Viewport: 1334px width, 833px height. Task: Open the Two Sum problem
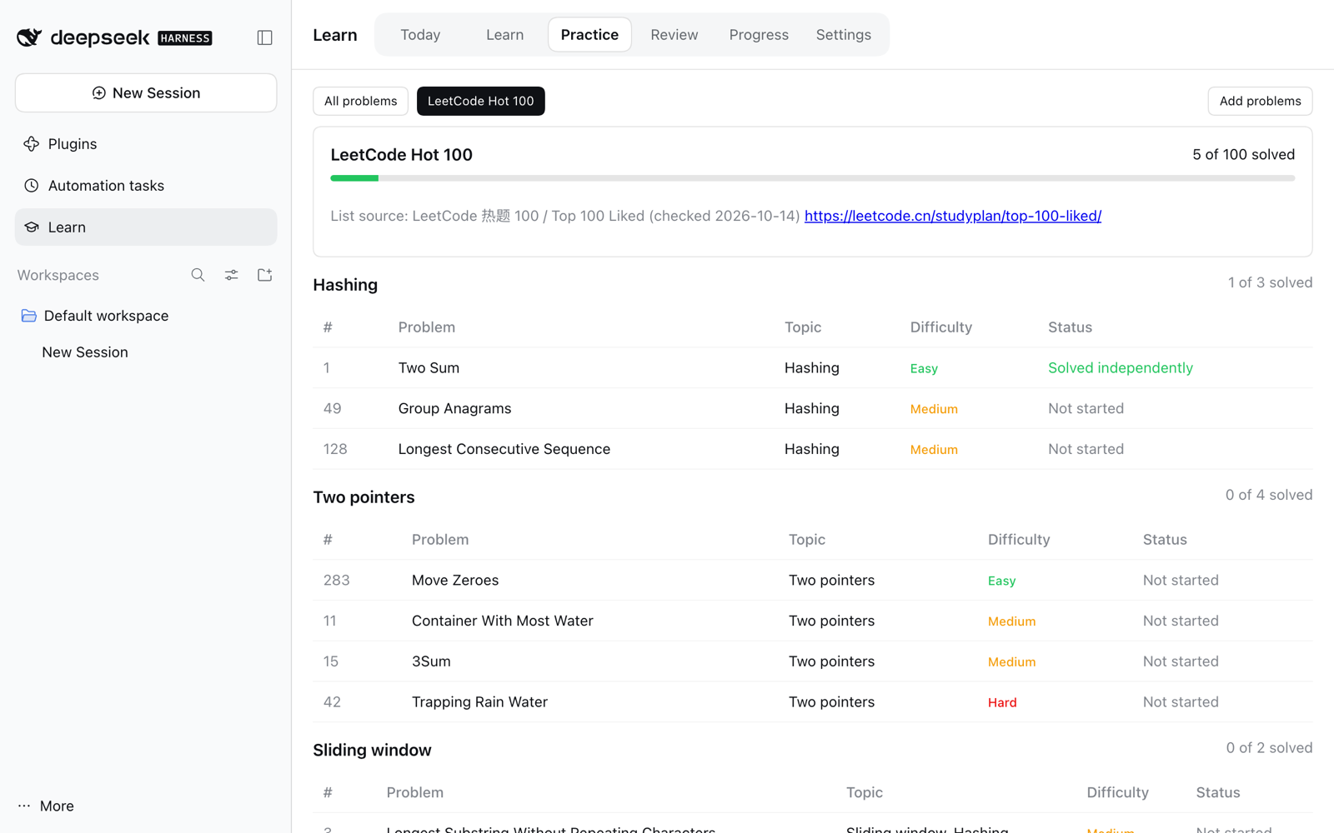429,368
